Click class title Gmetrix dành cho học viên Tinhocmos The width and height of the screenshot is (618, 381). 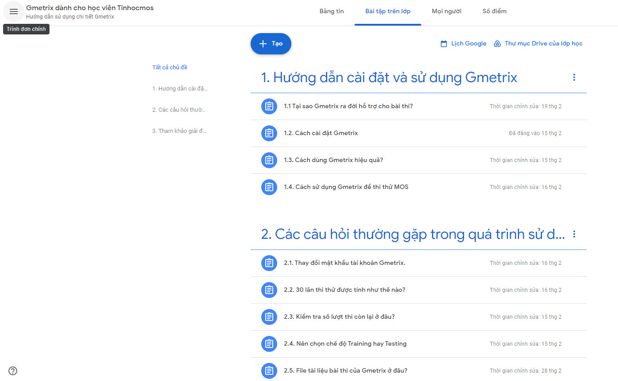click(90, 8)
